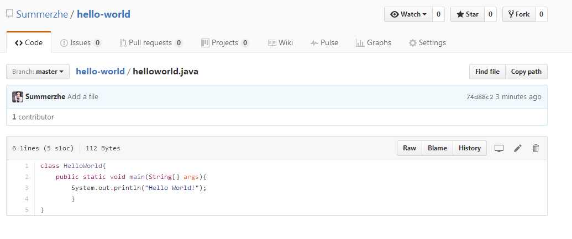572x239 pixels.
Task: Open the Pulse tab
Action: tap(324, 42)
